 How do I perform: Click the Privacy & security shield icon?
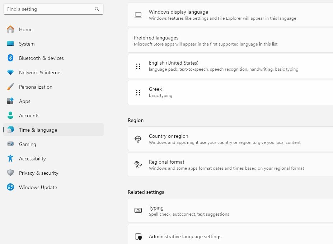[10, 173]
